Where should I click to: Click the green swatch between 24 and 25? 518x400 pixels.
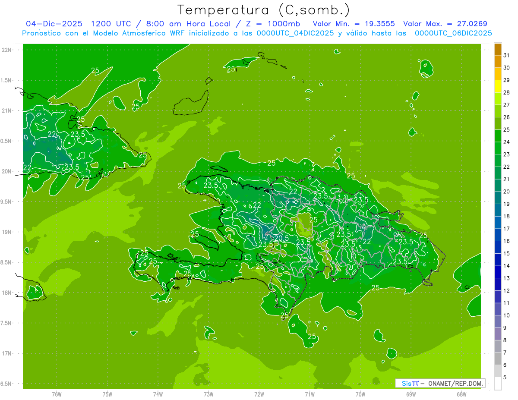[498, 136]
